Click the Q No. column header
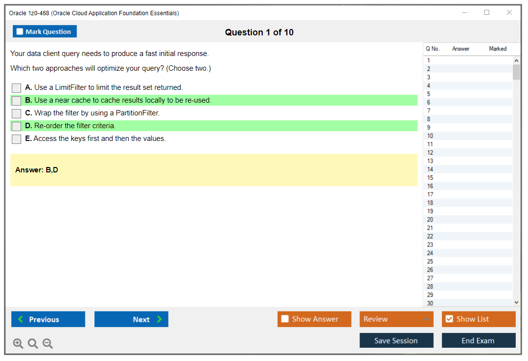Image resolution: width=528 pixels, height=361 pixels. coord(433,49)
